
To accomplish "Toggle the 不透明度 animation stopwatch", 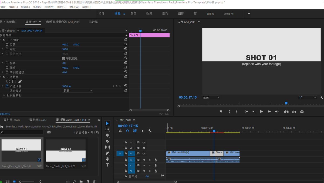I will coord(7,86).
